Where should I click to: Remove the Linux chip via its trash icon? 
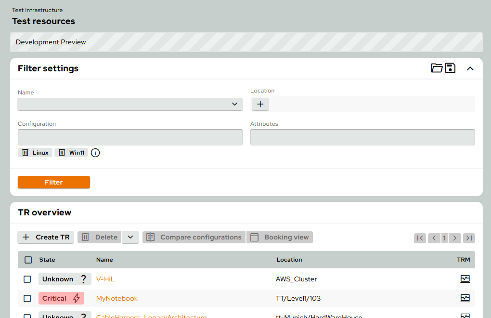25,152
